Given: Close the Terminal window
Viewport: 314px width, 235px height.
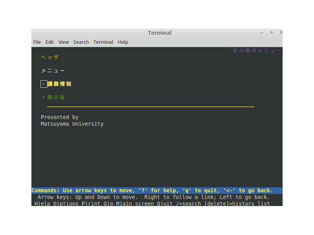Looking at the screenshot, I should coord(281,33).
